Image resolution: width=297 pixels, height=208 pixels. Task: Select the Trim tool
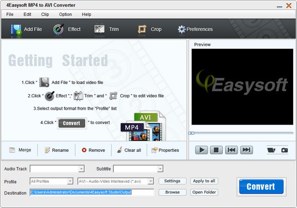coord(100,29)
